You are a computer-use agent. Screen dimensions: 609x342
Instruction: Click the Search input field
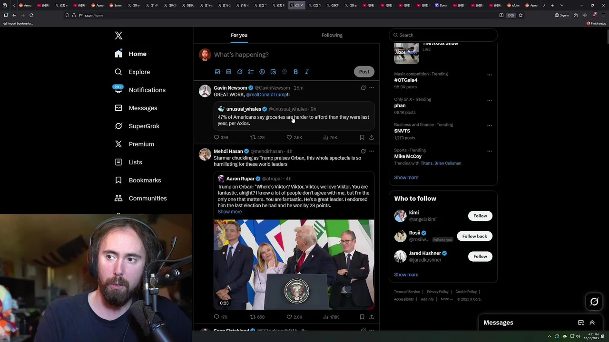click(x=443, y=35)
